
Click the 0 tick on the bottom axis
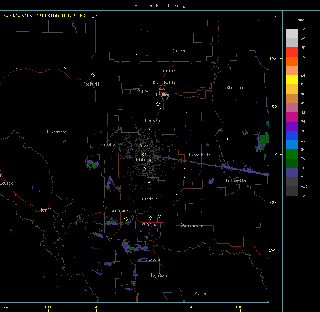coord(143,307)
